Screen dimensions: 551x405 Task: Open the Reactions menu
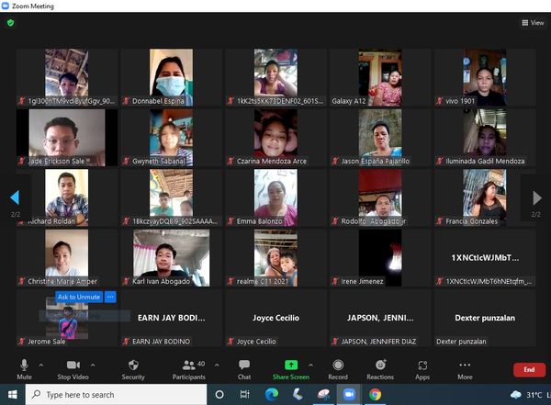point(380,368)
